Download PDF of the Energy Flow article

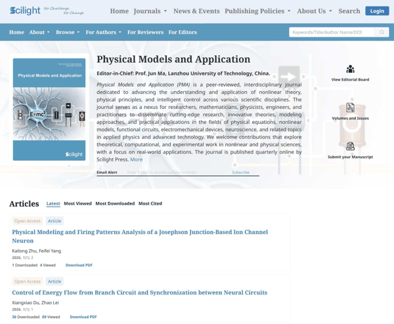(x=83, y=317)
